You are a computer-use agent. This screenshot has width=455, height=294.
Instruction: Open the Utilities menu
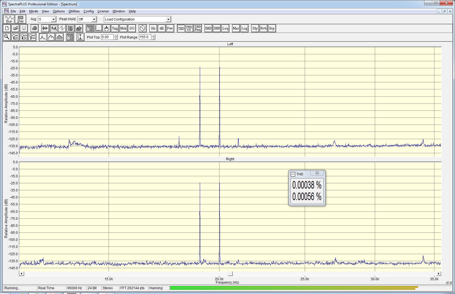pyautogui.click(x=74, y=11)
